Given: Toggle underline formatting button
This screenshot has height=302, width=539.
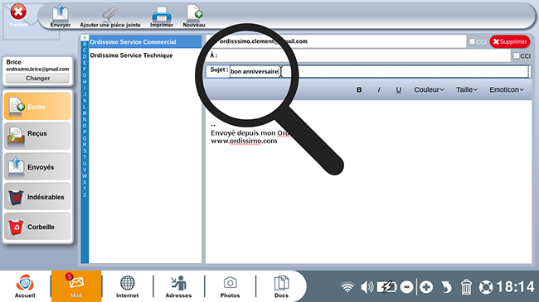Looking at the screenshot, I should (398, 89).
